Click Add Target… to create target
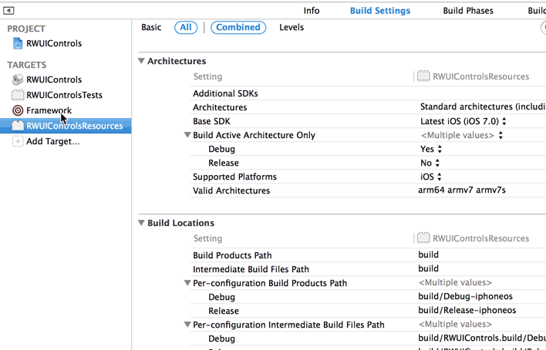 point(53,141)
